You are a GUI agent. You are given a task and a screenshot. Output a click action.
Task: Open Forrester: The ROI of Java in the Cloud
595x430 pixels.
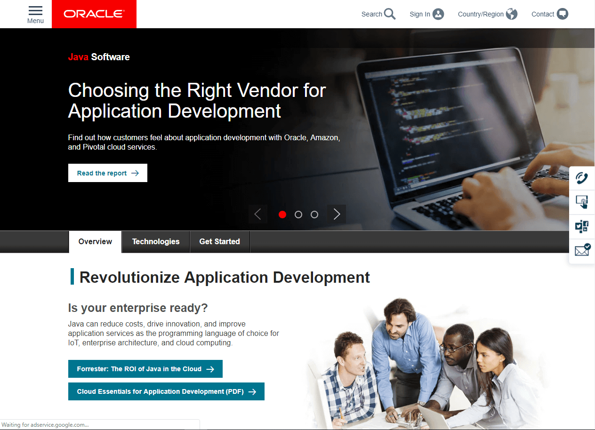(145, 369)
